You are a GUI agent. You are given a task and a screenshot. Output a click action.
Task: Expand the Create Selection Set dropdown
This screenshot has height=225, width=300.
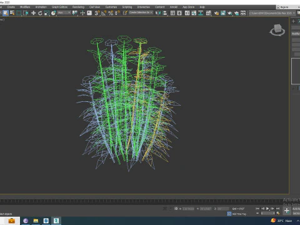coord(141,12)
